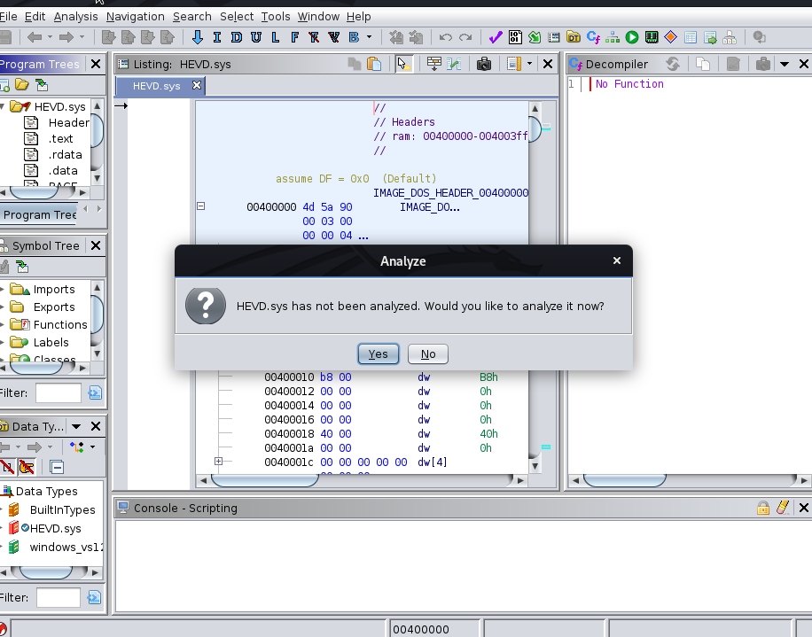Click expand-fields icon in Listing header
The height and width of the screenshot is (637, 812).
[434, 64]
